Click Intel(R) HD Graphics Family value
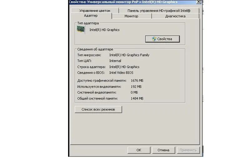Viewport: 250px width, 158px height. point(129,55)
